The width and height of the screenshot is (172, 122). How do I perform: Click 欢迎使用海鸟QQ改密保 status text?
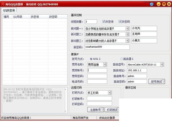tap(16, 118)
